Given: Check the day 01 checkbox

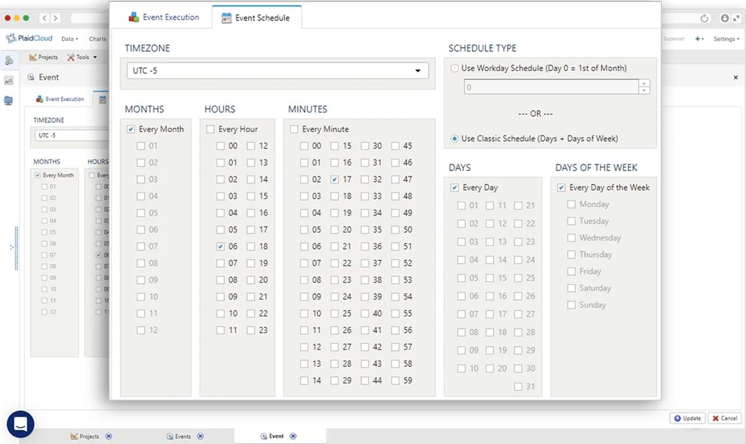Looking at the screenshot, I should [x=461, y=206].
